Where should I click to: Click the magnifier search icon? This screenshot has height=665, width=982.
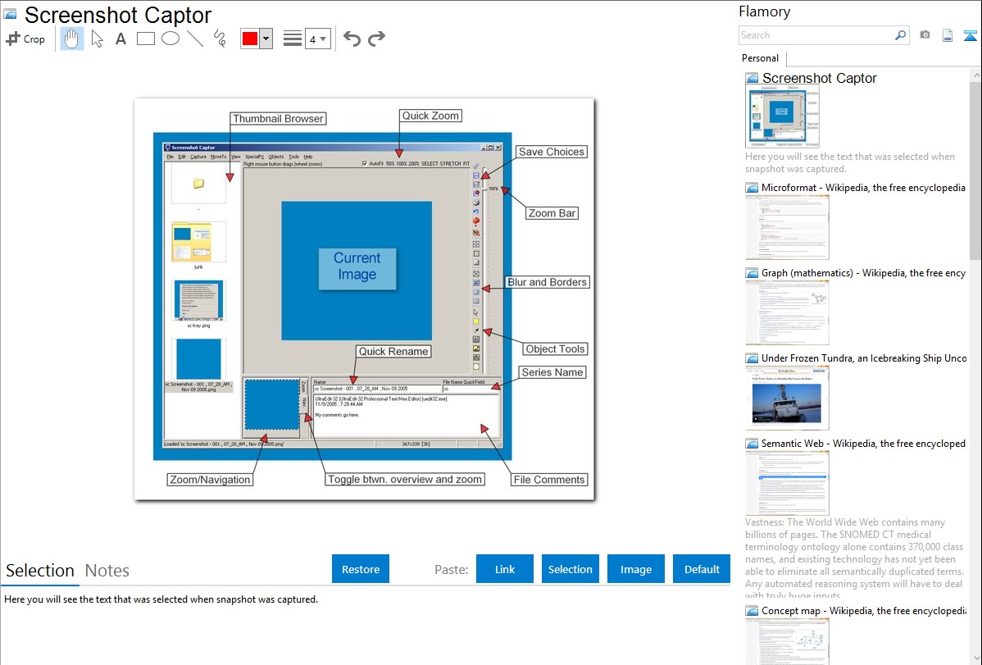(x=901, y=35)
